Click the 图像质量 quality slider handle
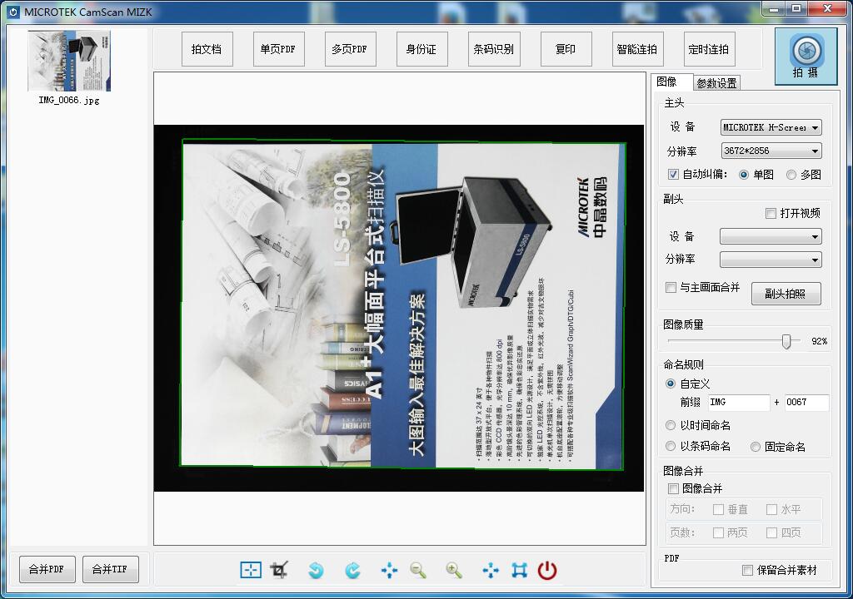Image resolution: width=853 pixels, height=599 pixels. 786,341
